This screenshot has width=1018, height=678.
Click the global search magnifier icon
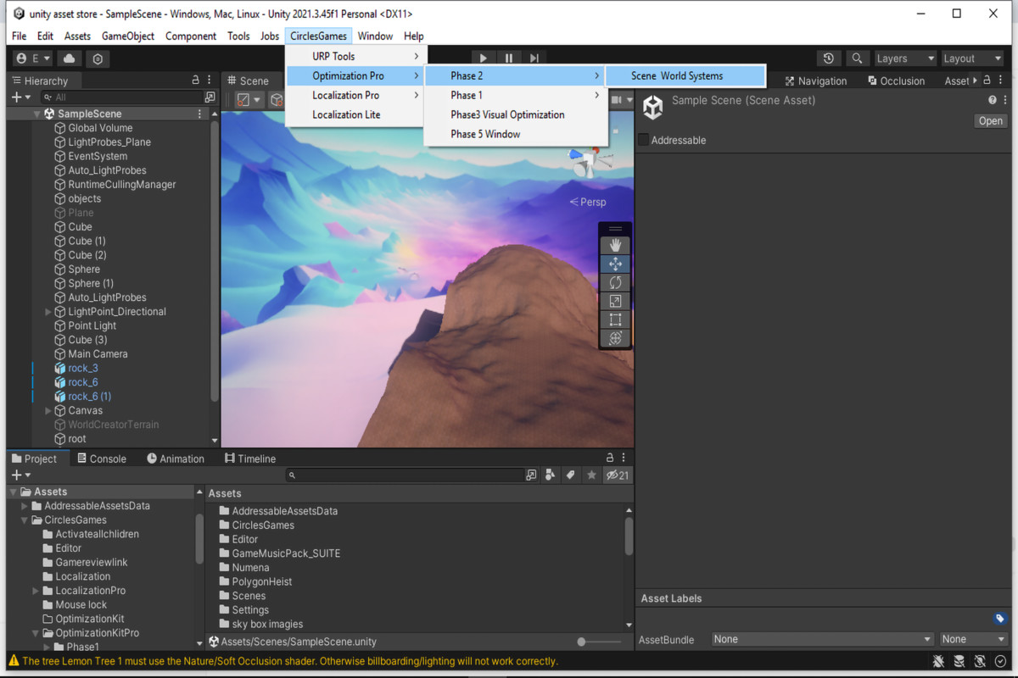coord(858,58)
